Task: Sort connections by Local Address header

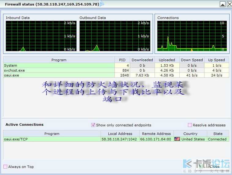Action: coord(120,134)
